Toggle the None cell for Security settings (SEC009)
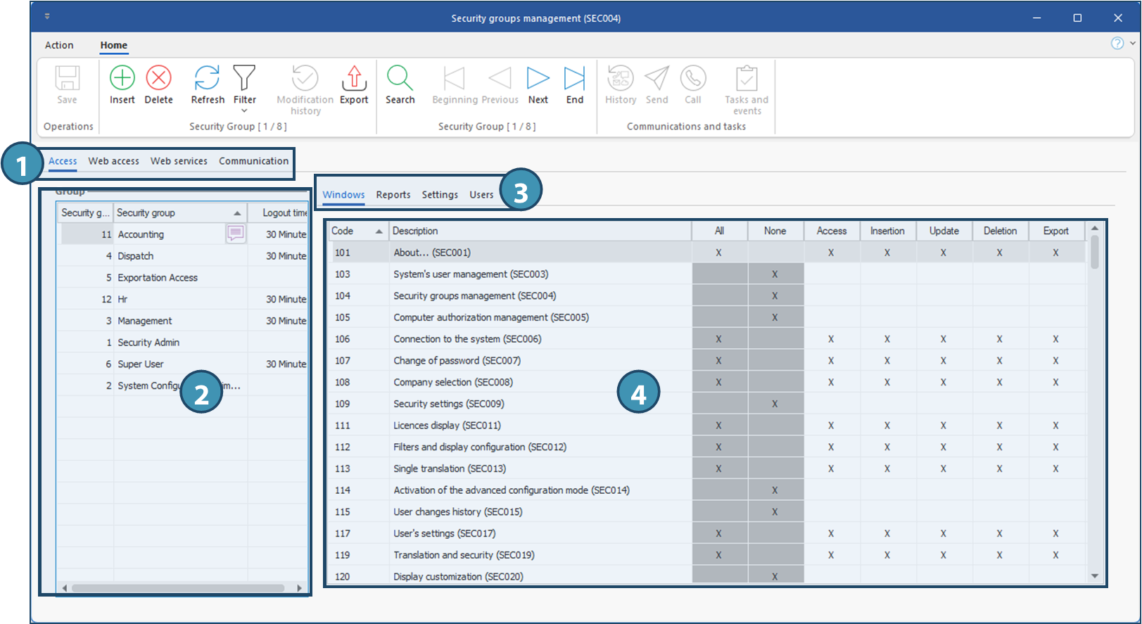This screenshot has height=624, width=1142. [x=775, y=404]
